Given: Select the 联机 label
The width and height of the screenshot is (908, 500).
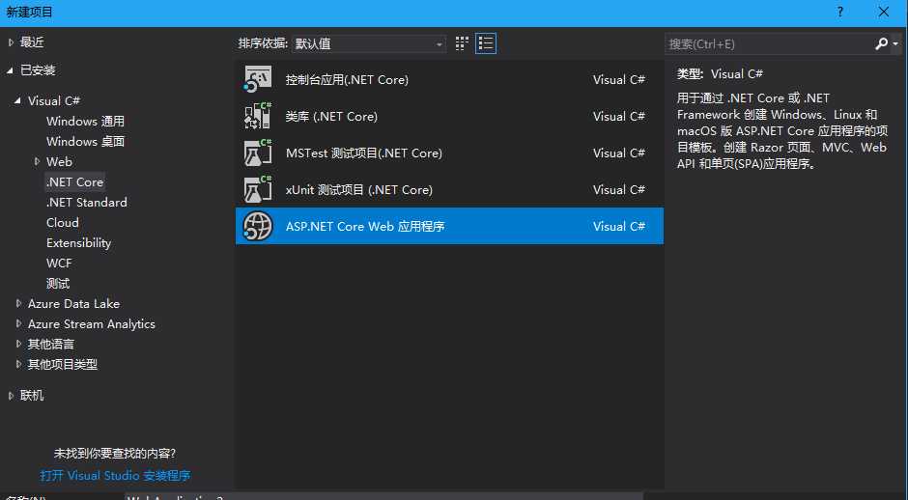Looking at the screenshot, I should click(32, 396).
